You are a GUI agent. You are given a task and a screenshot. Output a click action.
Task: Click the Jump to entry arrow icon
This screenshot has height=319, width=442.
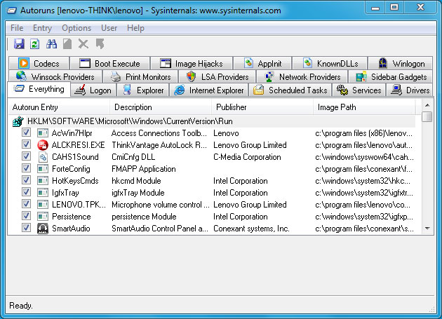100,44
